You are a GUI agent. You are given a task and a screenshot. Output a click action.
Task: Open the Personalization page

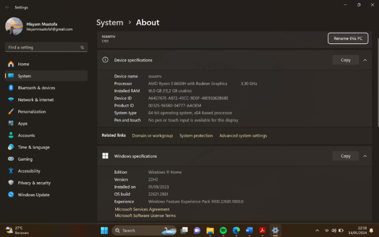pyautogui.click(x=32, y=112)
